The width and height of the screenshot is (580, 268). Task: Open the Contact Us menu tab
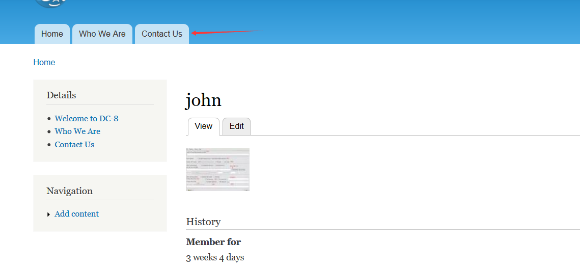point(162,34)
